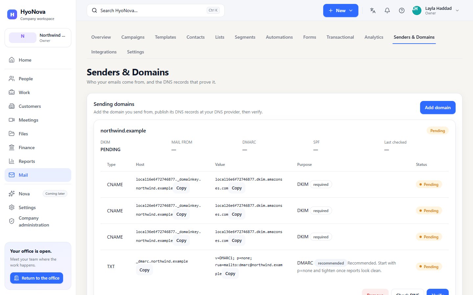
Task: Expand the user account menu chevron
Action: [457, 10]
